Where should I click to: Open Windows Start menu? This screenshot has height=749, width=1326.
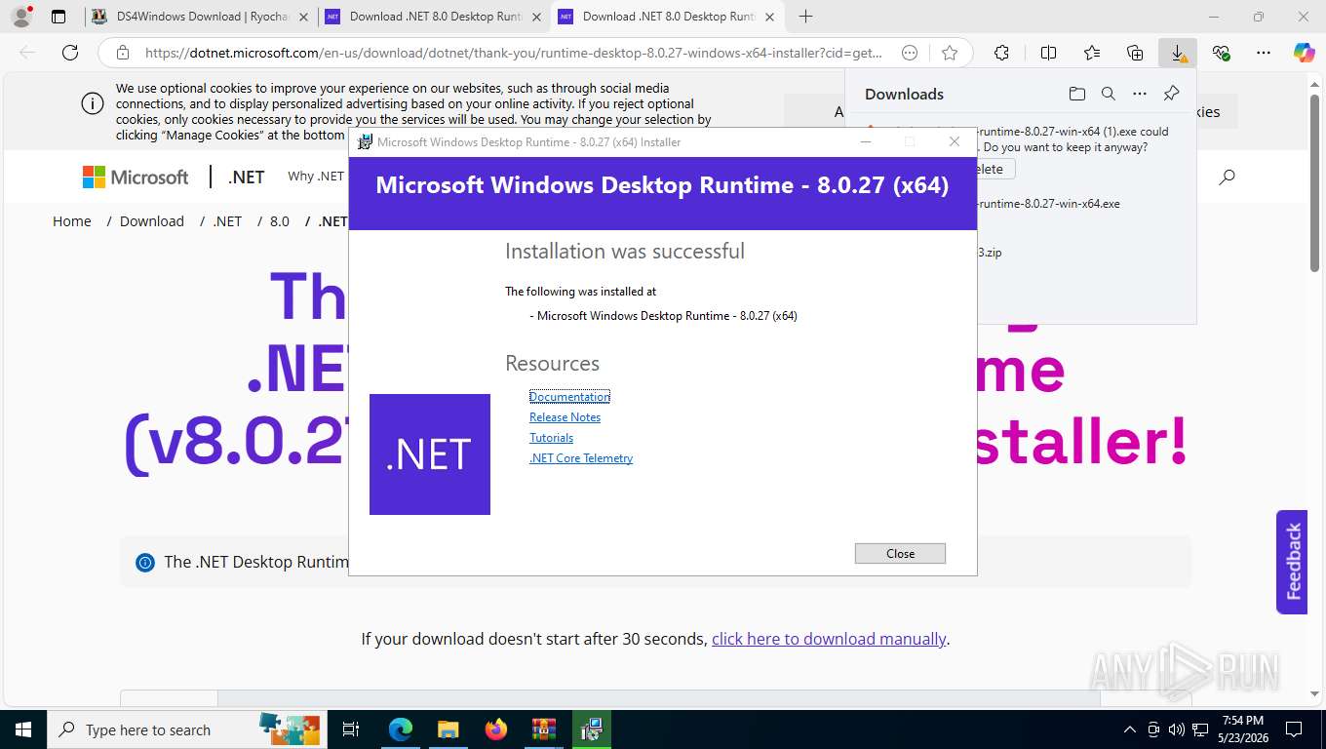[22, 729]
